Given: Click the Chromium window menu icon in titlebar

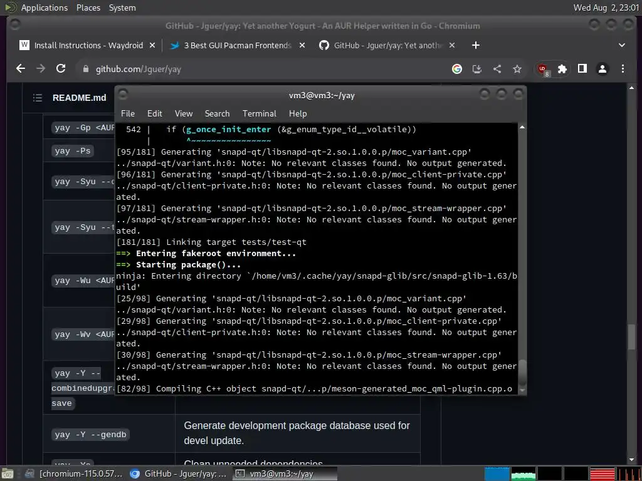Looking at the screenshot, I should 15,24.
